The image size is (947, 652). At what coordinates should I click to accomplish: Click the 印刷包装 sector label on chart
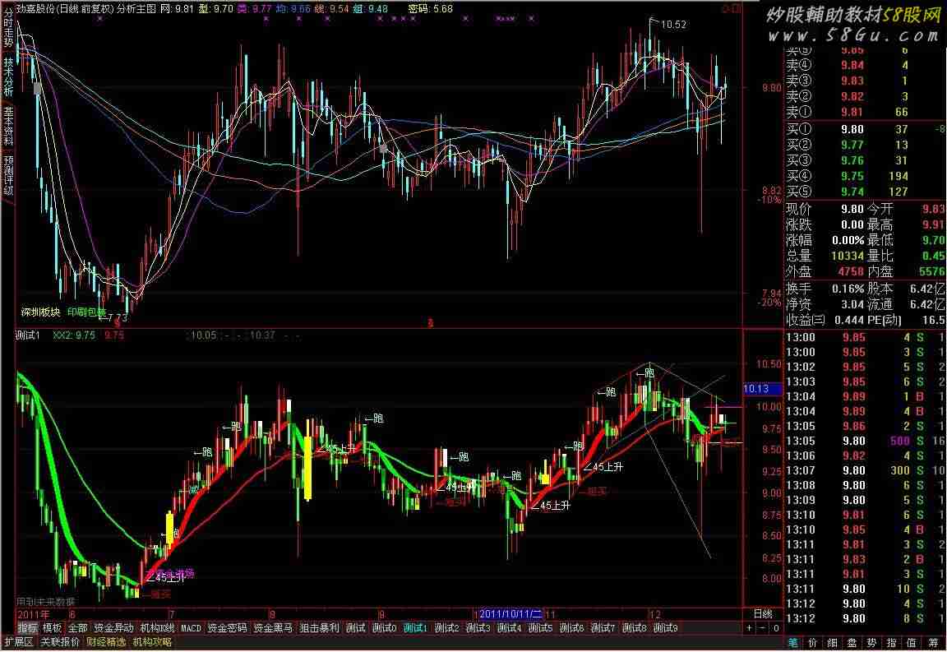(86, 312)
